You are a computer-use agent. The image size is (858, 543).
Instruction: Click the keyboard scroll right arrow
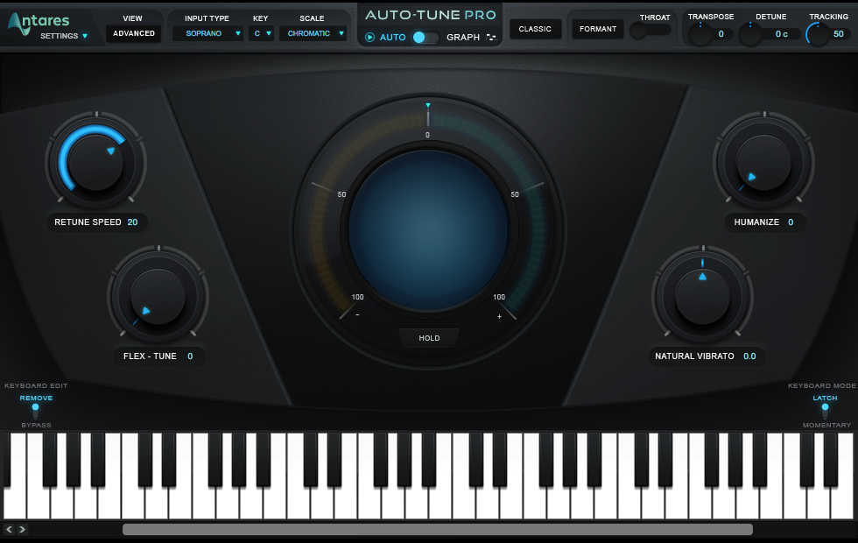coord(22,529)
